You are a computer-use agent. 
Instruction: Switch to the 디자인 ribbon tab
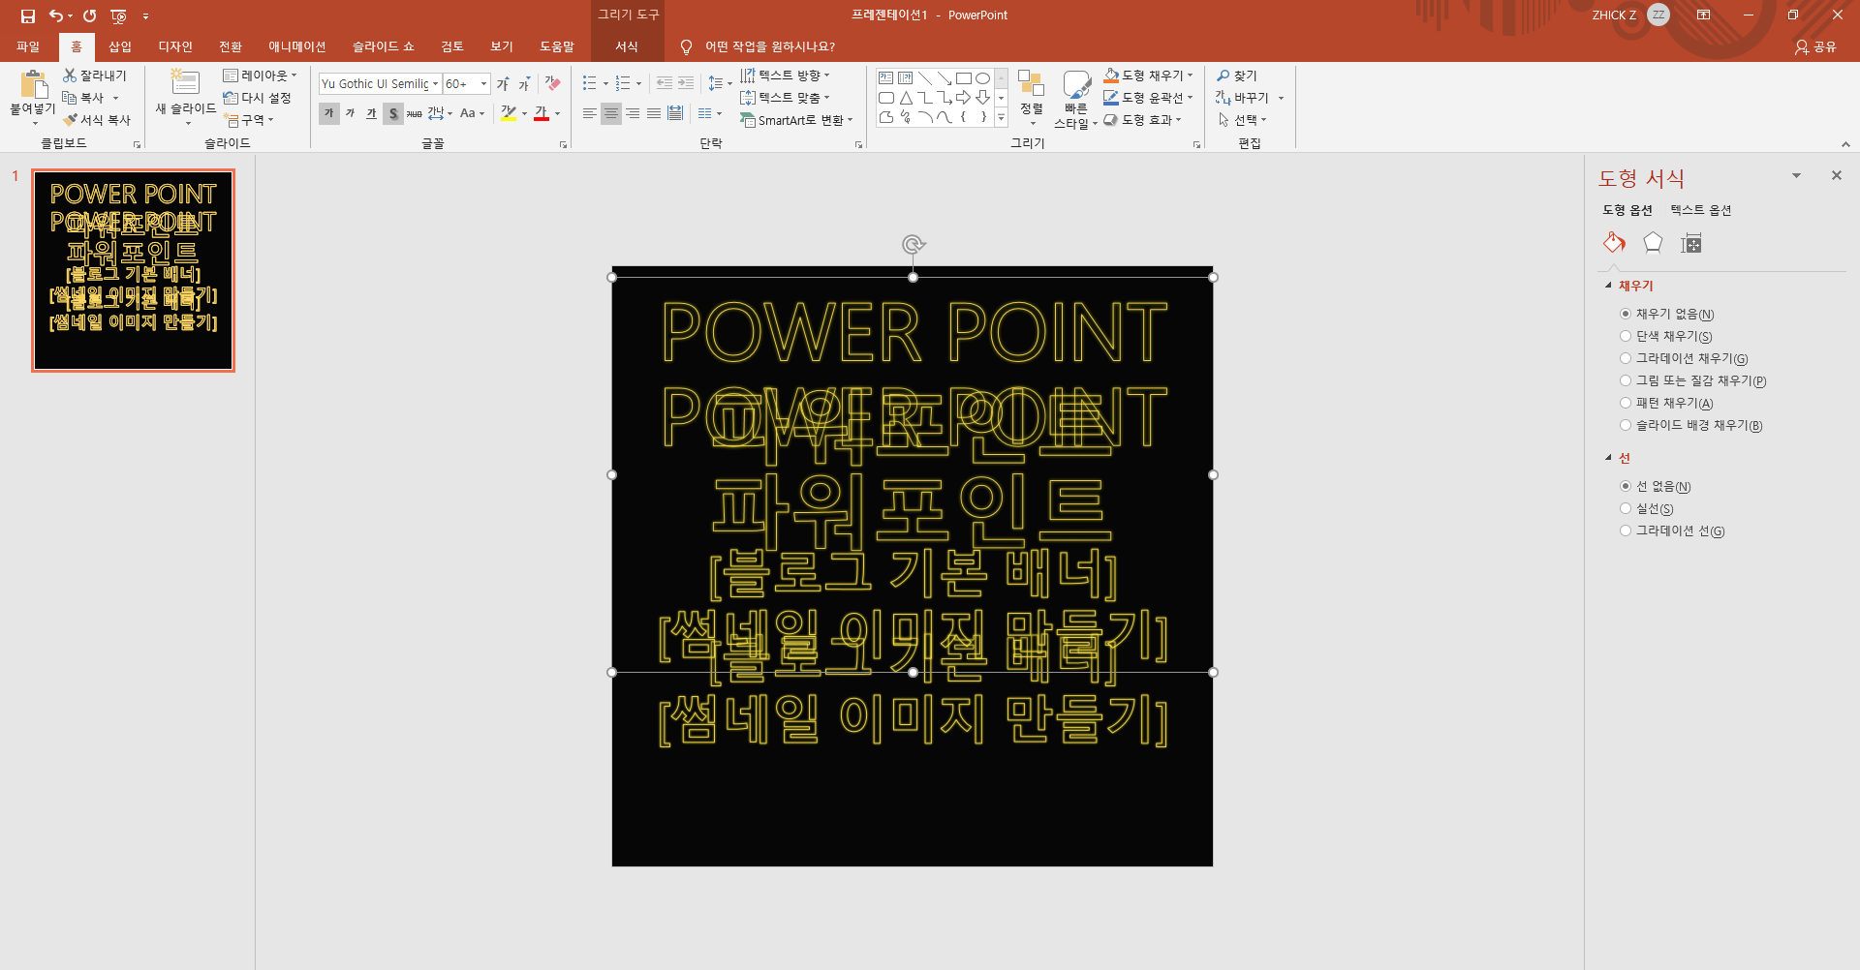click(175, 46)
